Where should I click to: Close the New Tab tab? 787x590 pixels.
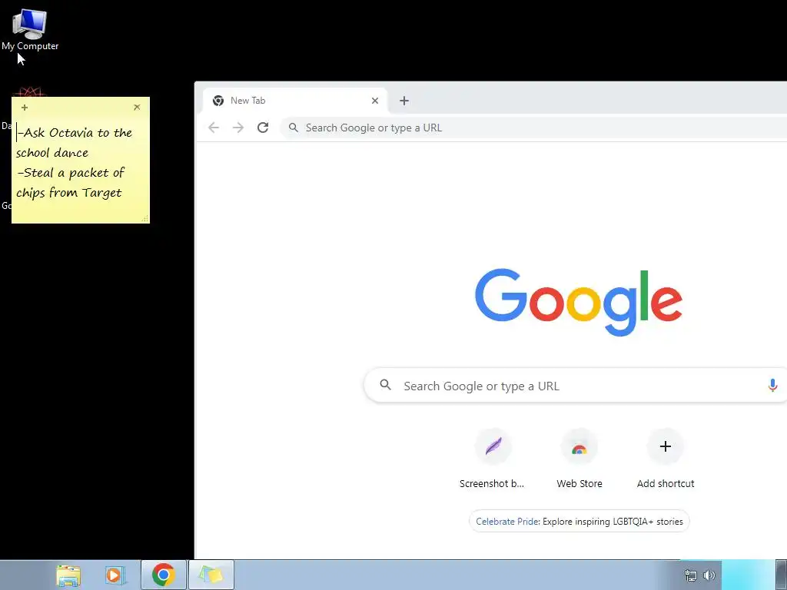point(375,101)
